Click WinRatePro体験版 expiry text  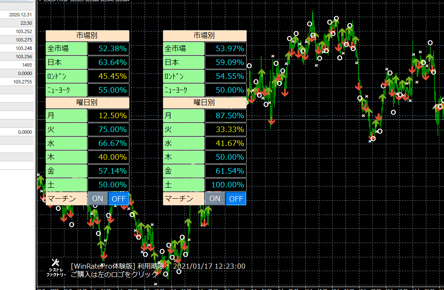(158, 266)
